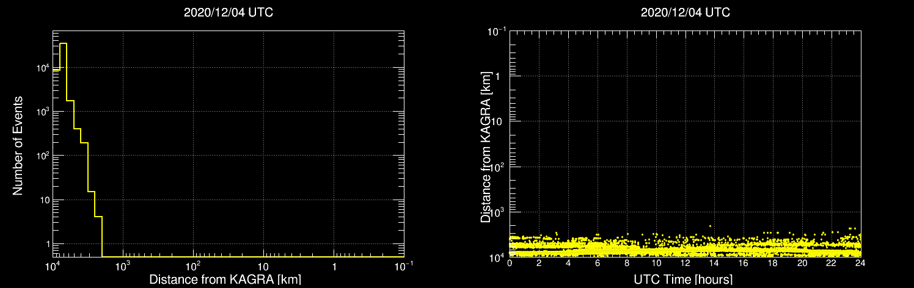The width and height of the screenshot is (914, 288).
Task: Click the hour 4 tick on UTC Time axis
Action: pos(568,264)
